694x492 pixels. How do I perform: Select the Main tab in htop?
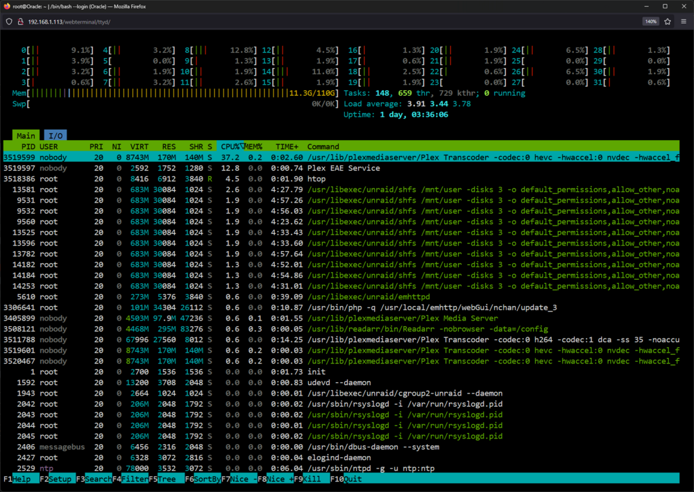click(26, 136)
